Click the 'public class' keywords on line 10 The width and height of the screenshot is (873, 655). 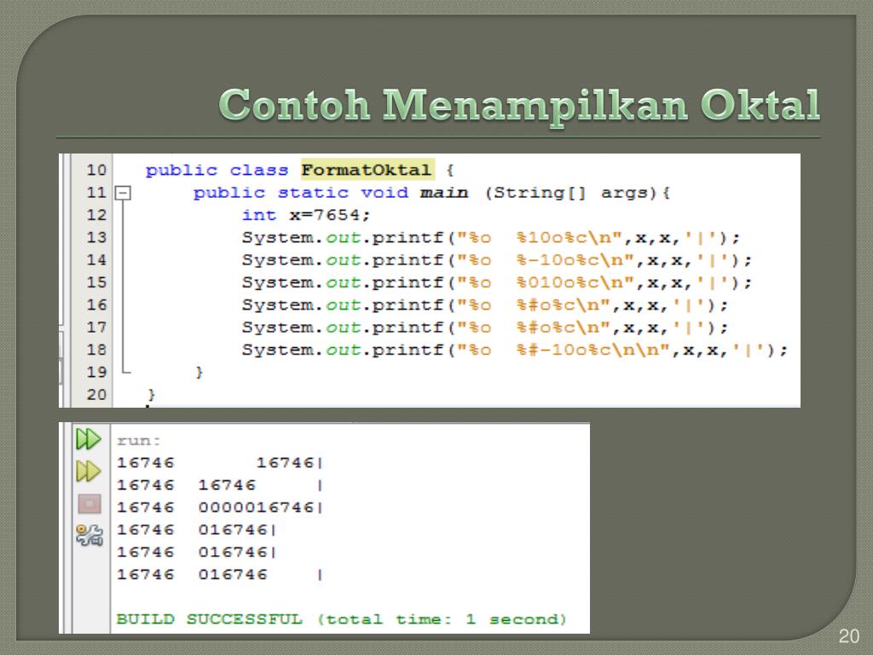click(x=217, y=171)
